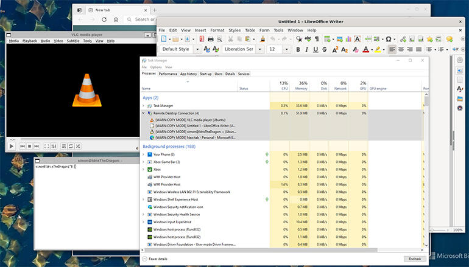Open the Writer Tools menu

click(x=278, y=30)
